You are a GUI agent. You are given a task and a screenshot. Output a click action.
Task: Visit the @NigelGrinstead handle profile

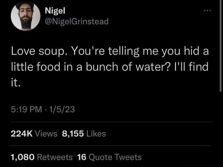[x=77, y=22]
